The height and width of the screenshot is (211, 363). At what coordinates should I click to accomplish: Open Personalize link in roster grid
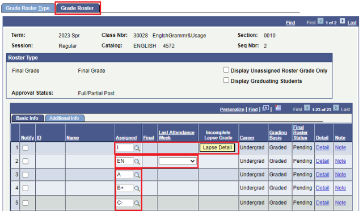[x=232, y=109]
